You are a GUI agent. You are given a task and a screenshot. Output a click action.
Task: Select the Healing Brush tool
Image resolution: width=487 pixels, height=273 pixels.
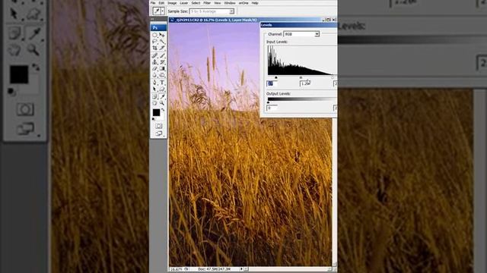coord(154,55)
